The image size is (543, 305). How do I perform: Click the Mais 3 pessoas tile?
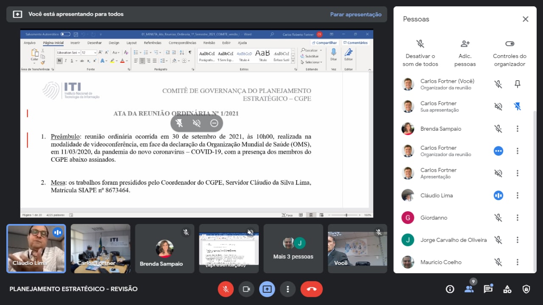point(293,249)
